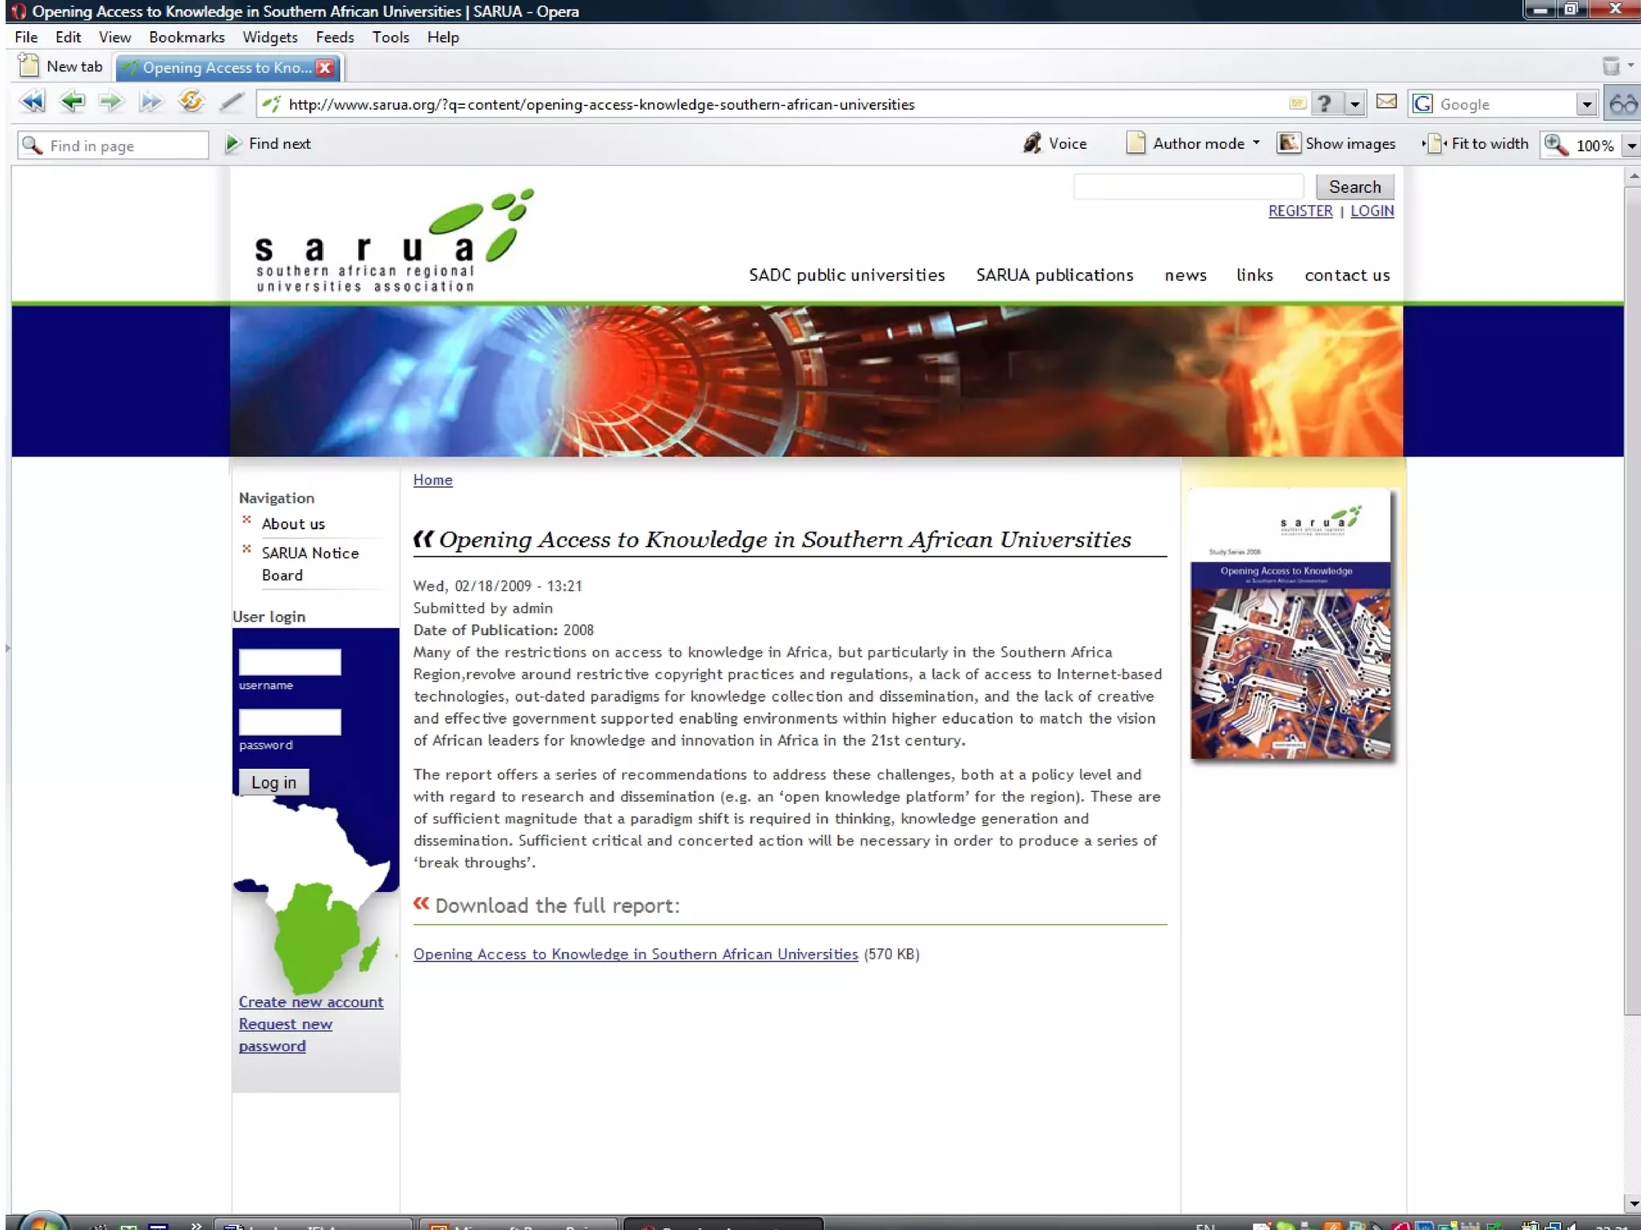Viewport: 1641px width, 1230px height.
Task: Open the Author mode dropdown arrow
Action: pyautogui.click(x=1256, y=143)
